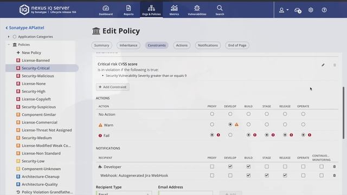Viewport: 347px width, 195px height.
Task: Open the Vulnerabilities navigation icon
Action: pos(197,10)
